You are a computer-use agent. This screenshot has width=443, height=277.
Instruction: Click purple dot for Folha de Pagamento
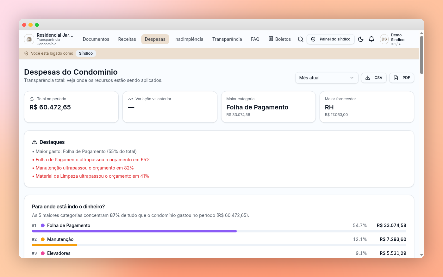click(x=43, y=225)
